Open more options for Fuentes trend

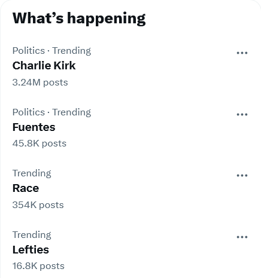coord(242,114)
